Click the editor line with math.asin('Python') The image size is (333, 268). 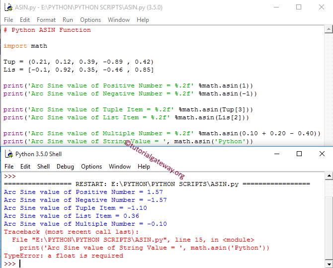[128, 142]
